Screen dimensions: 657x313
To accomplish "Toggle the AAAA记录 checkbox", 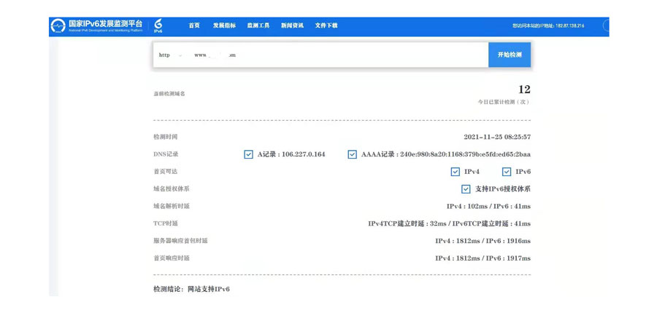I will tap(353, 154).
